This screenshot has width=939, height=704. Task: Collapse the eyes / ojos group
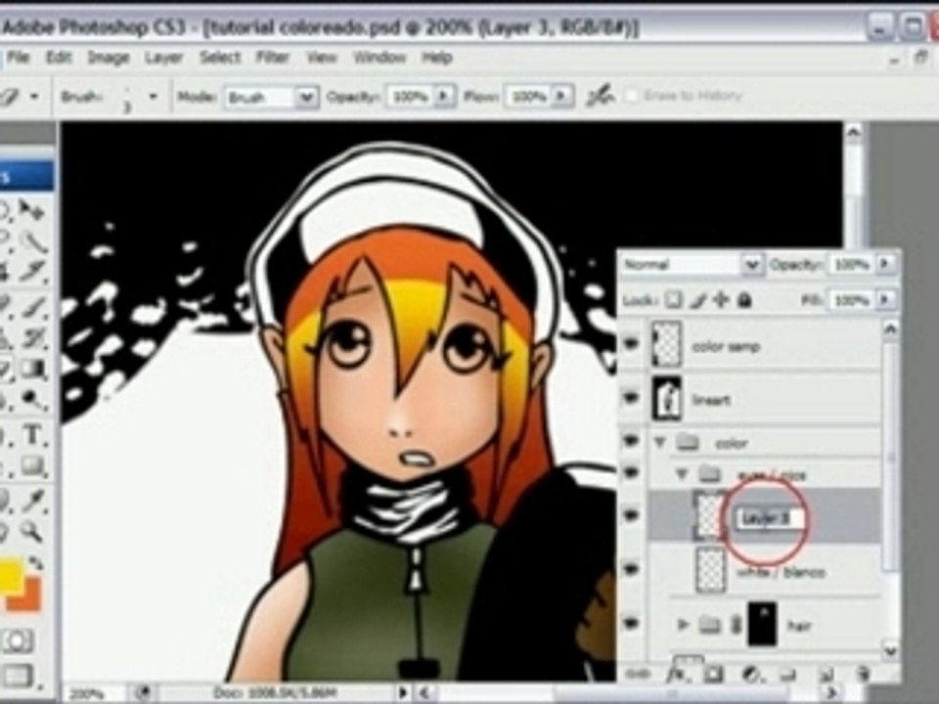[682, 475]
